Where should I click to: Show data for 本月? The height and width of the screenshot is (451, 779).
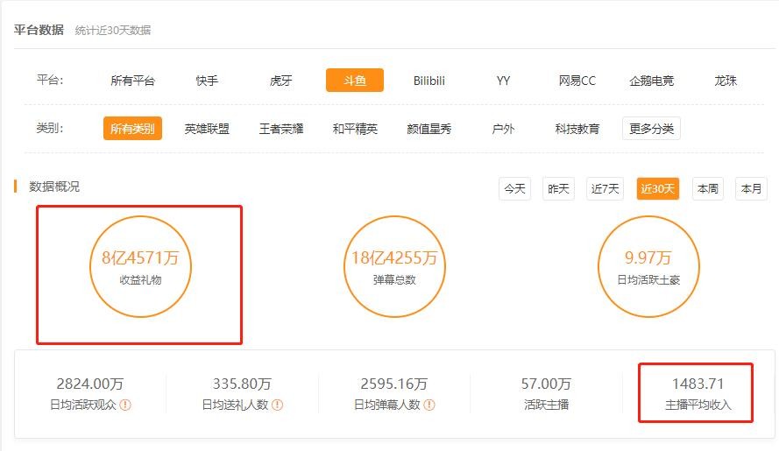[751, 188]
